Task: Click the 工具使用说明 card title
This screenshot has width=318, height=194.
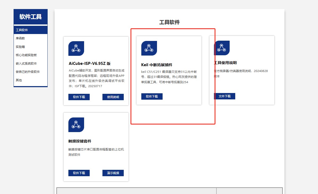Action: pyautogui.click(x=225, y=63)
